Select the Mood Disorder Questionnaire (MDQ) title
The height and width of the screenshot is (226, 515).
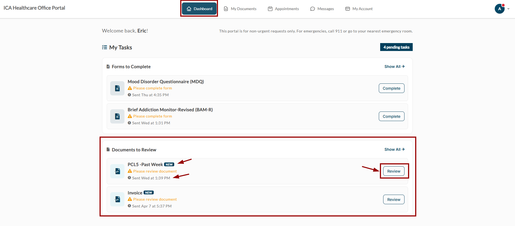pyautogui.click(x=166, y=82)
